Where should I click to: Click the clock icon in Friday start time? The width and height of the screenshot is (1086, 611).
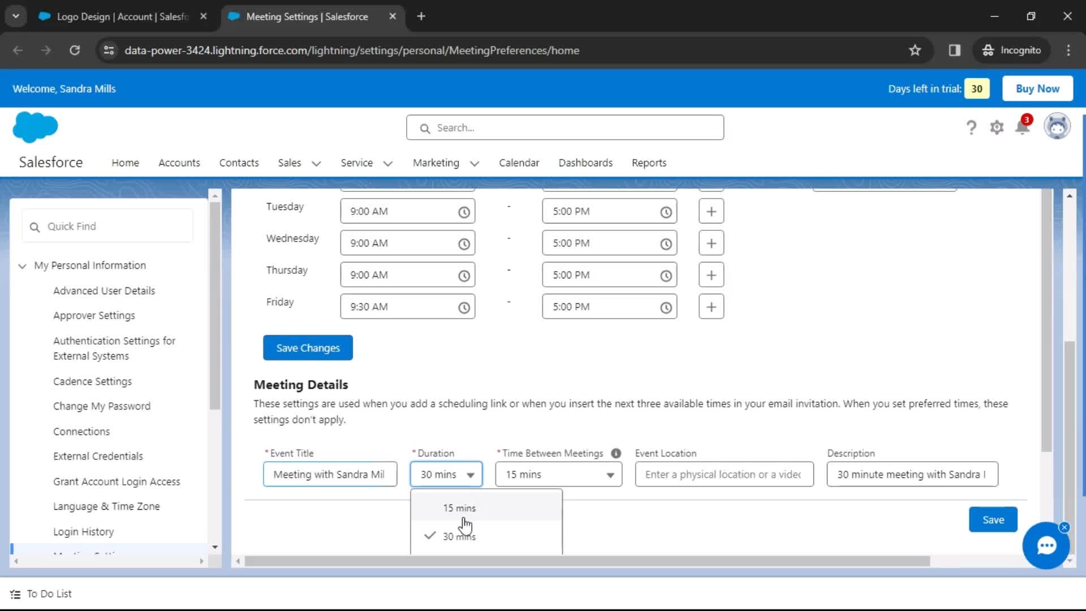coord(464,307)
